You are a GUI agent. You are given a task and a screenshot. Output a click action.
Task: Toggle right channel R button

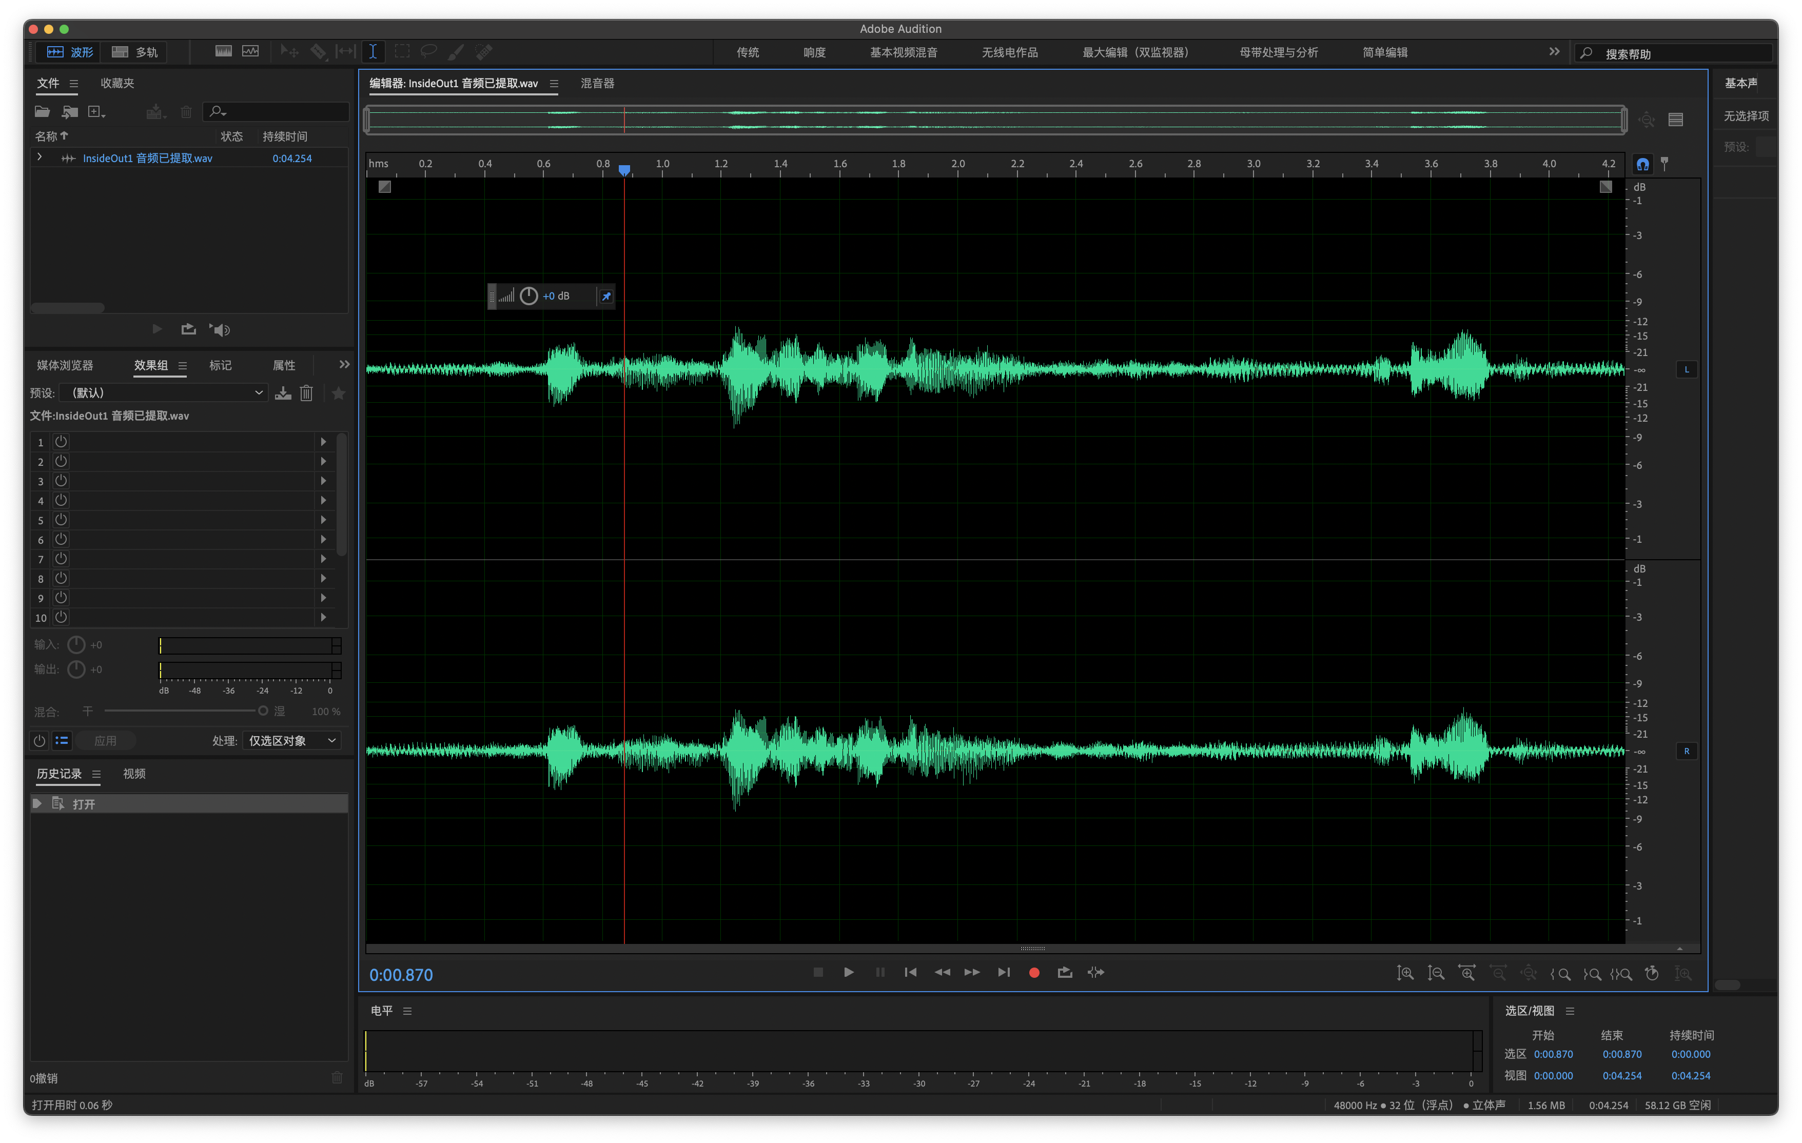point(1686,750)
